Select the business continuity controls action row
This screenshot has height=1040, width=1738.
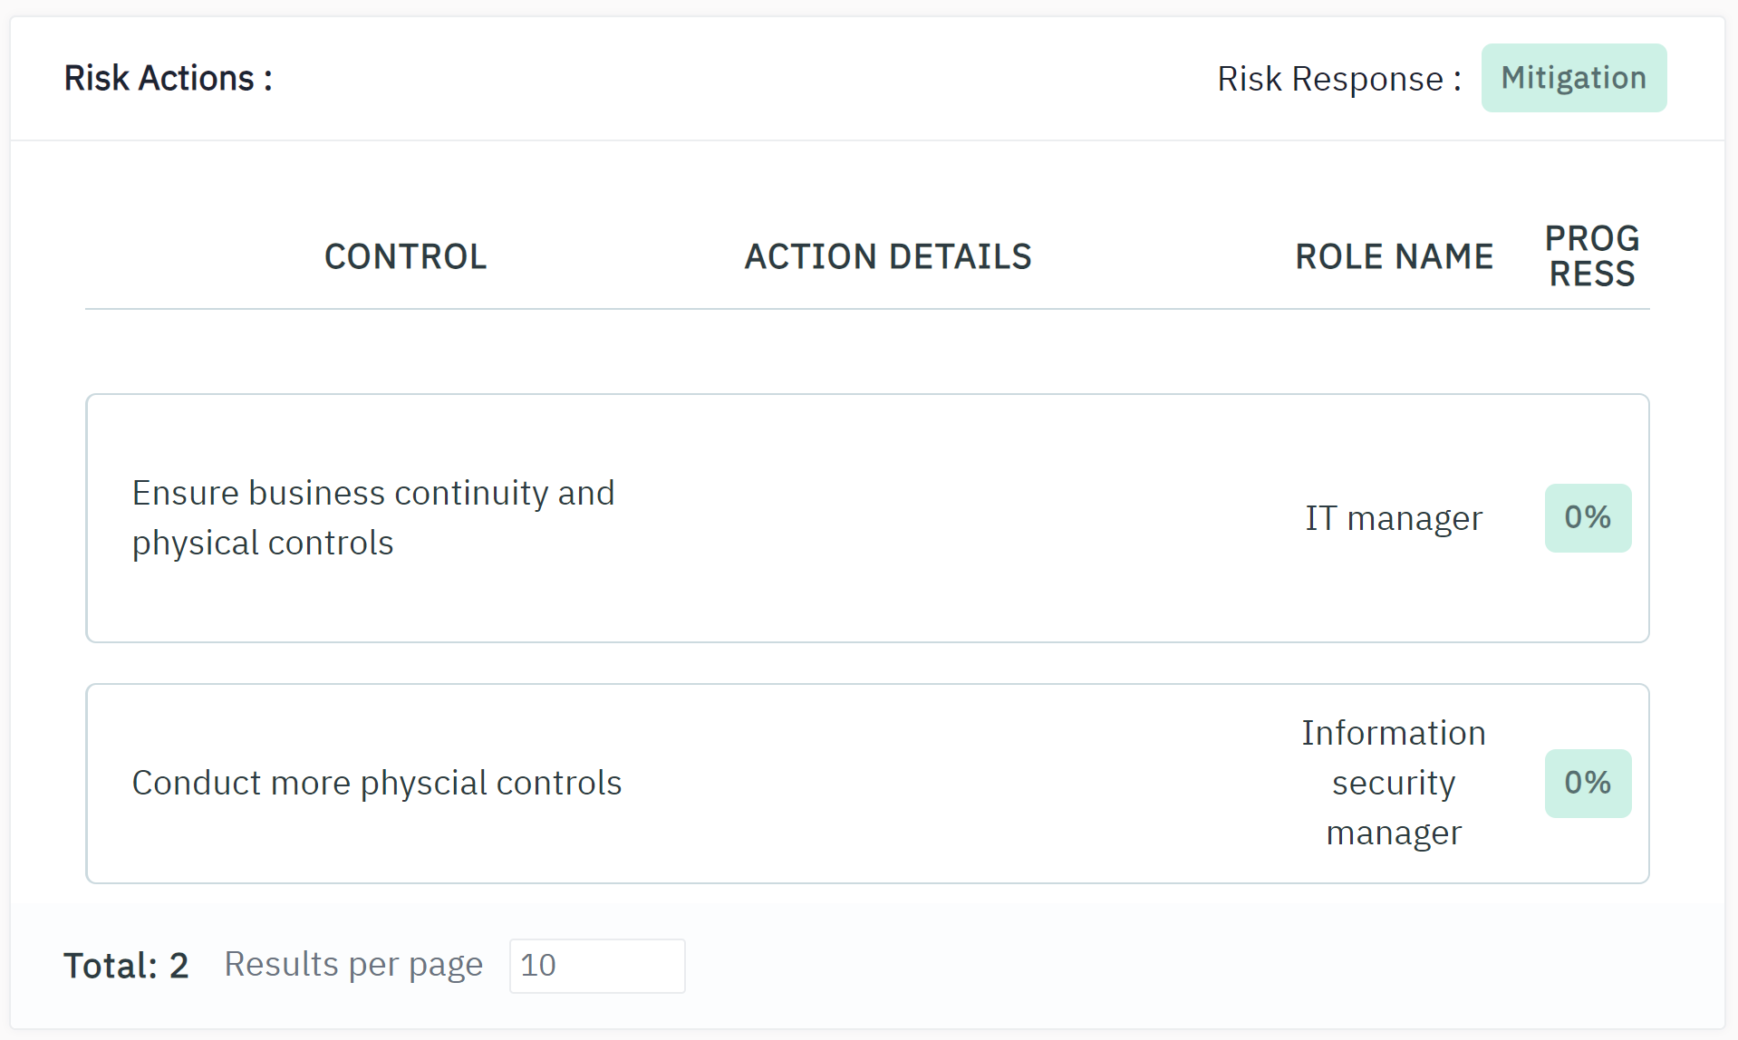[867, 517]
